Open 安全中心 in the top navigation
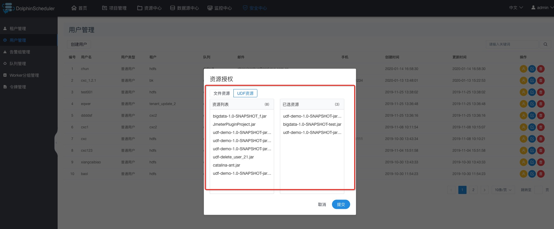Screen dimensions: 554x229 coord(255,8)
